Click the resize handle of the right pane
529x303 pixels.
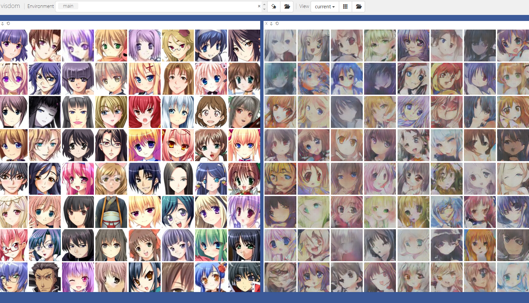tap(527, 290)
